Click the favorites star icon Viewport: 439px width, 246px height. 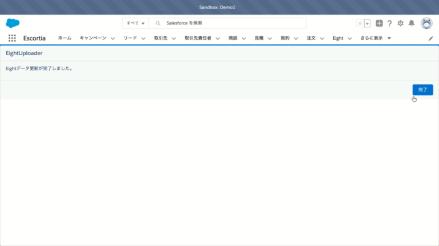(x=360, y=23)
